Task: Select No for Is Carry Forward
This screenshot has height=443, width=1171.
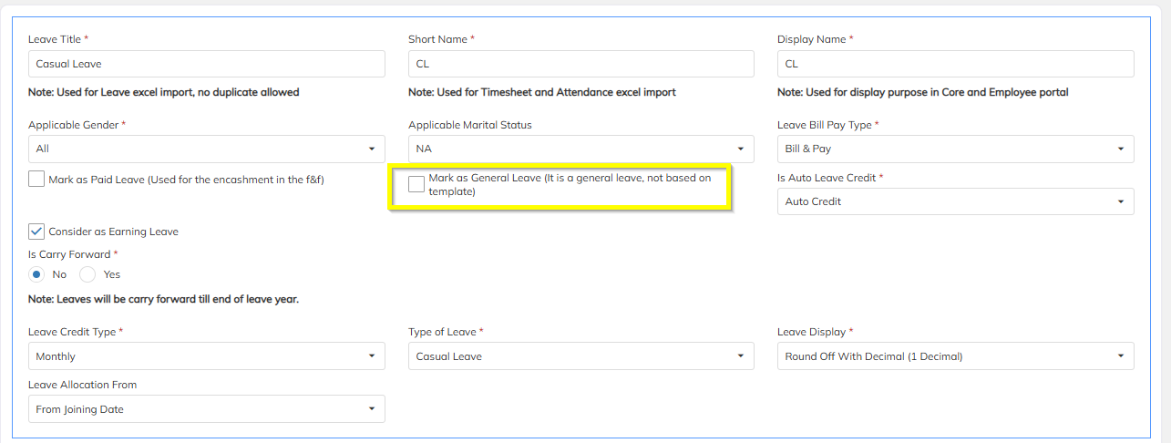Action: click(x=36, y=274)
